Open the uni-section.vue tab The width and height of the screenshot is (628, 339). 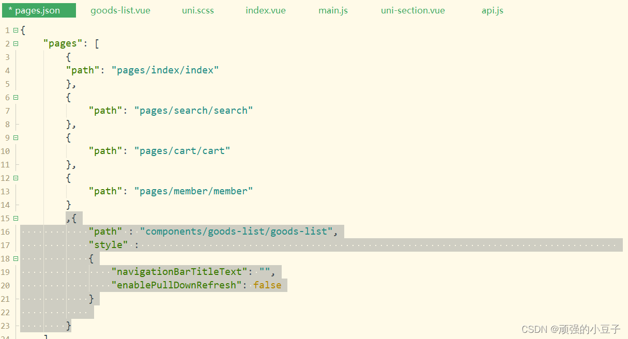point(412,10)
